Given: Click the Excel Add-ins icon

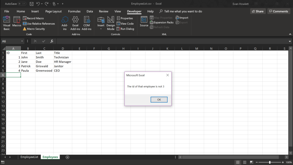Looking at the screenshot, I should 75,23.
